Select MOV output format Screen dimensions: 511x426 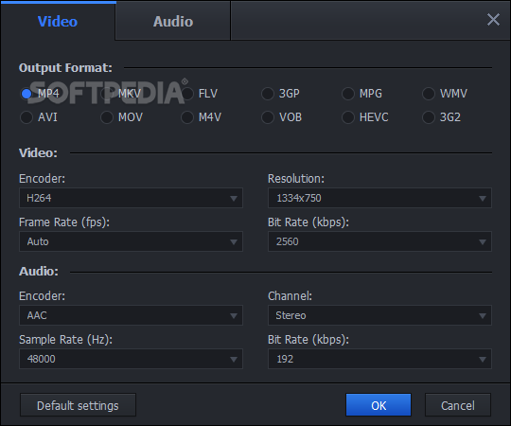point(121,117)
